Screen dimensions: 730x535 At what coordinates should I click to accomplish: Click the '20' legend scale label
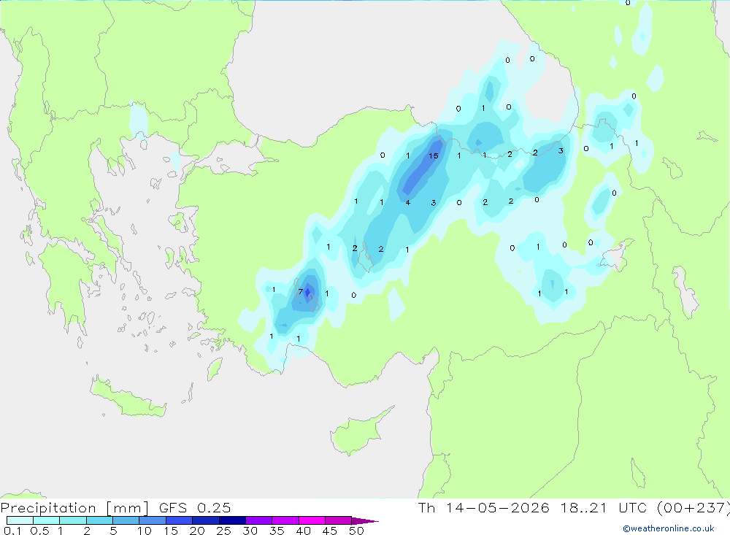[197, 531]
